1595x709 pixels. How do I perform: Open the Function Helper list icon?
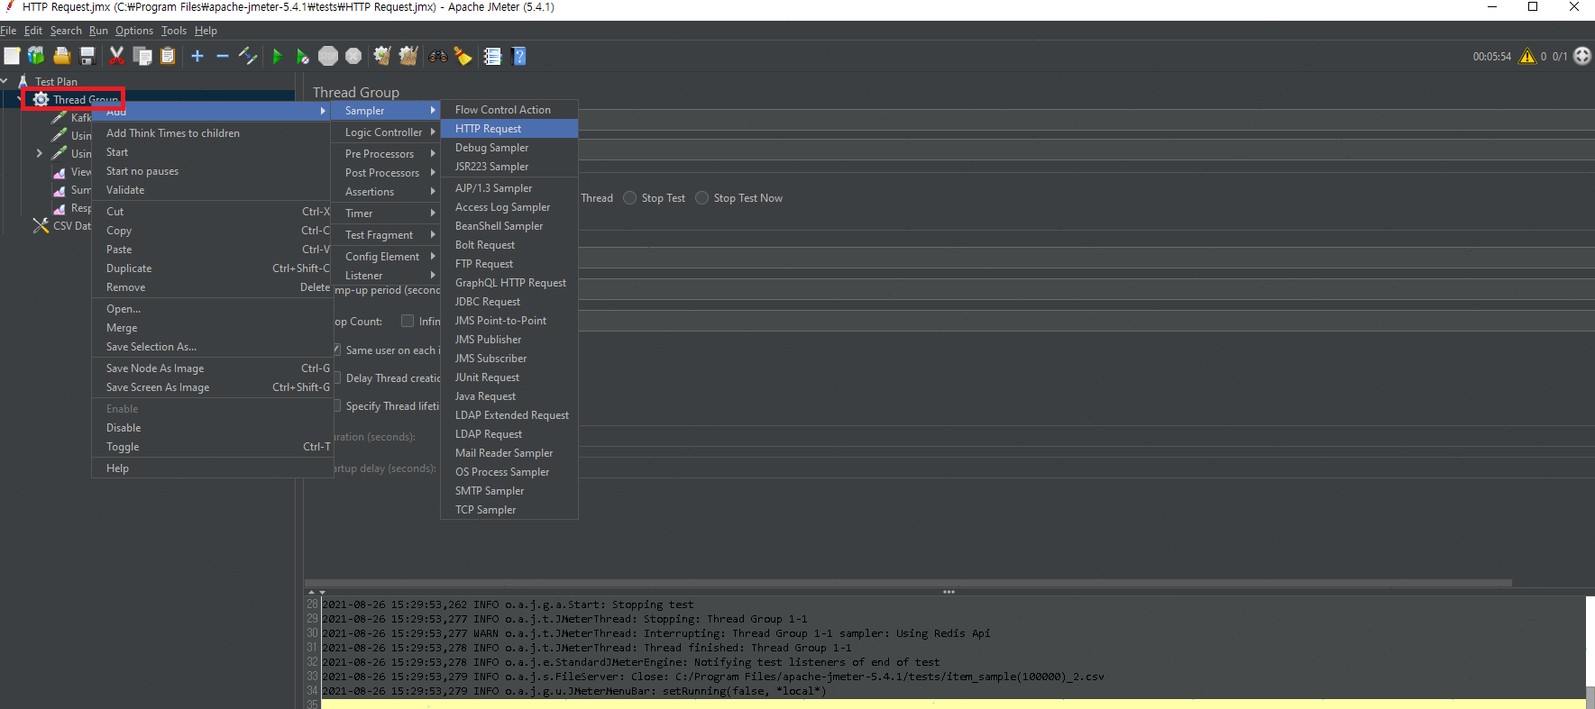tap(492, 56)
